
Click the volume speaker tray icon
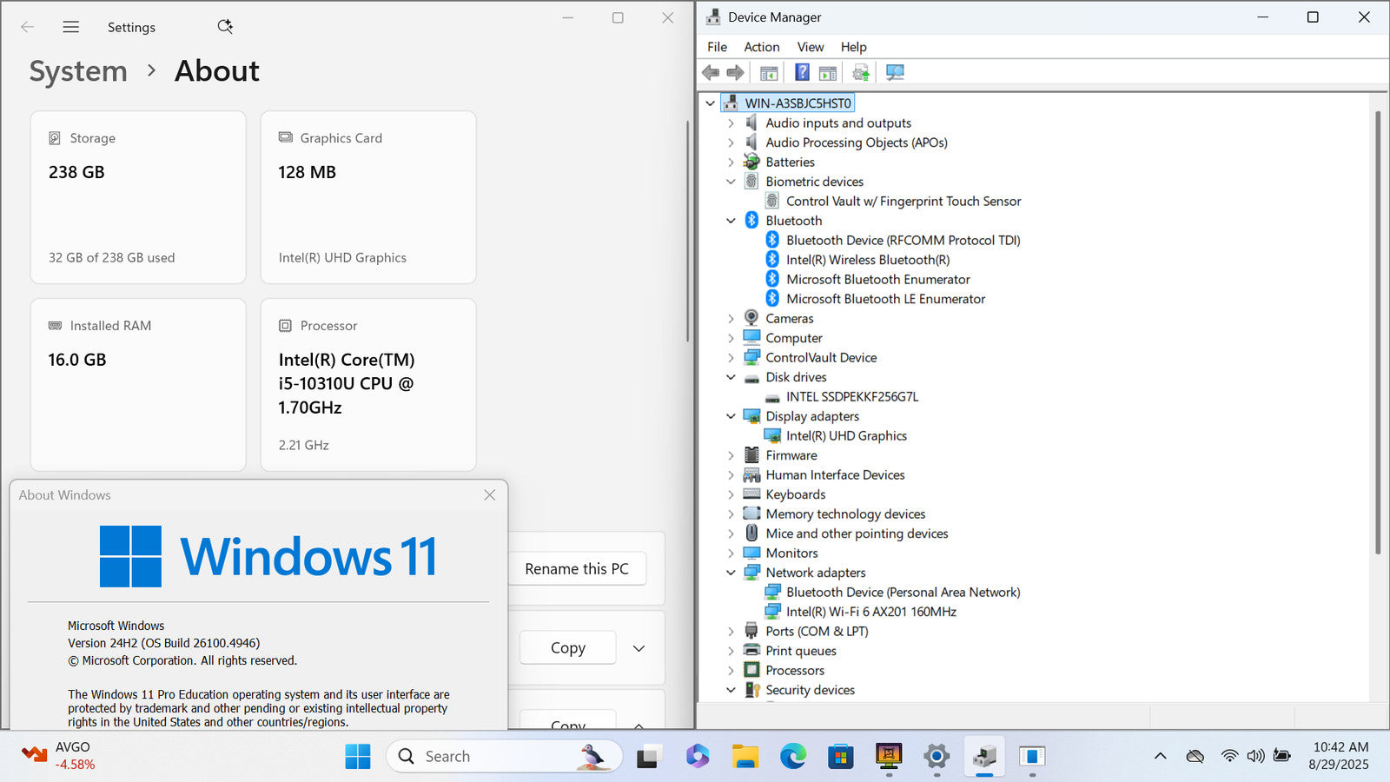coord(1255,756)
